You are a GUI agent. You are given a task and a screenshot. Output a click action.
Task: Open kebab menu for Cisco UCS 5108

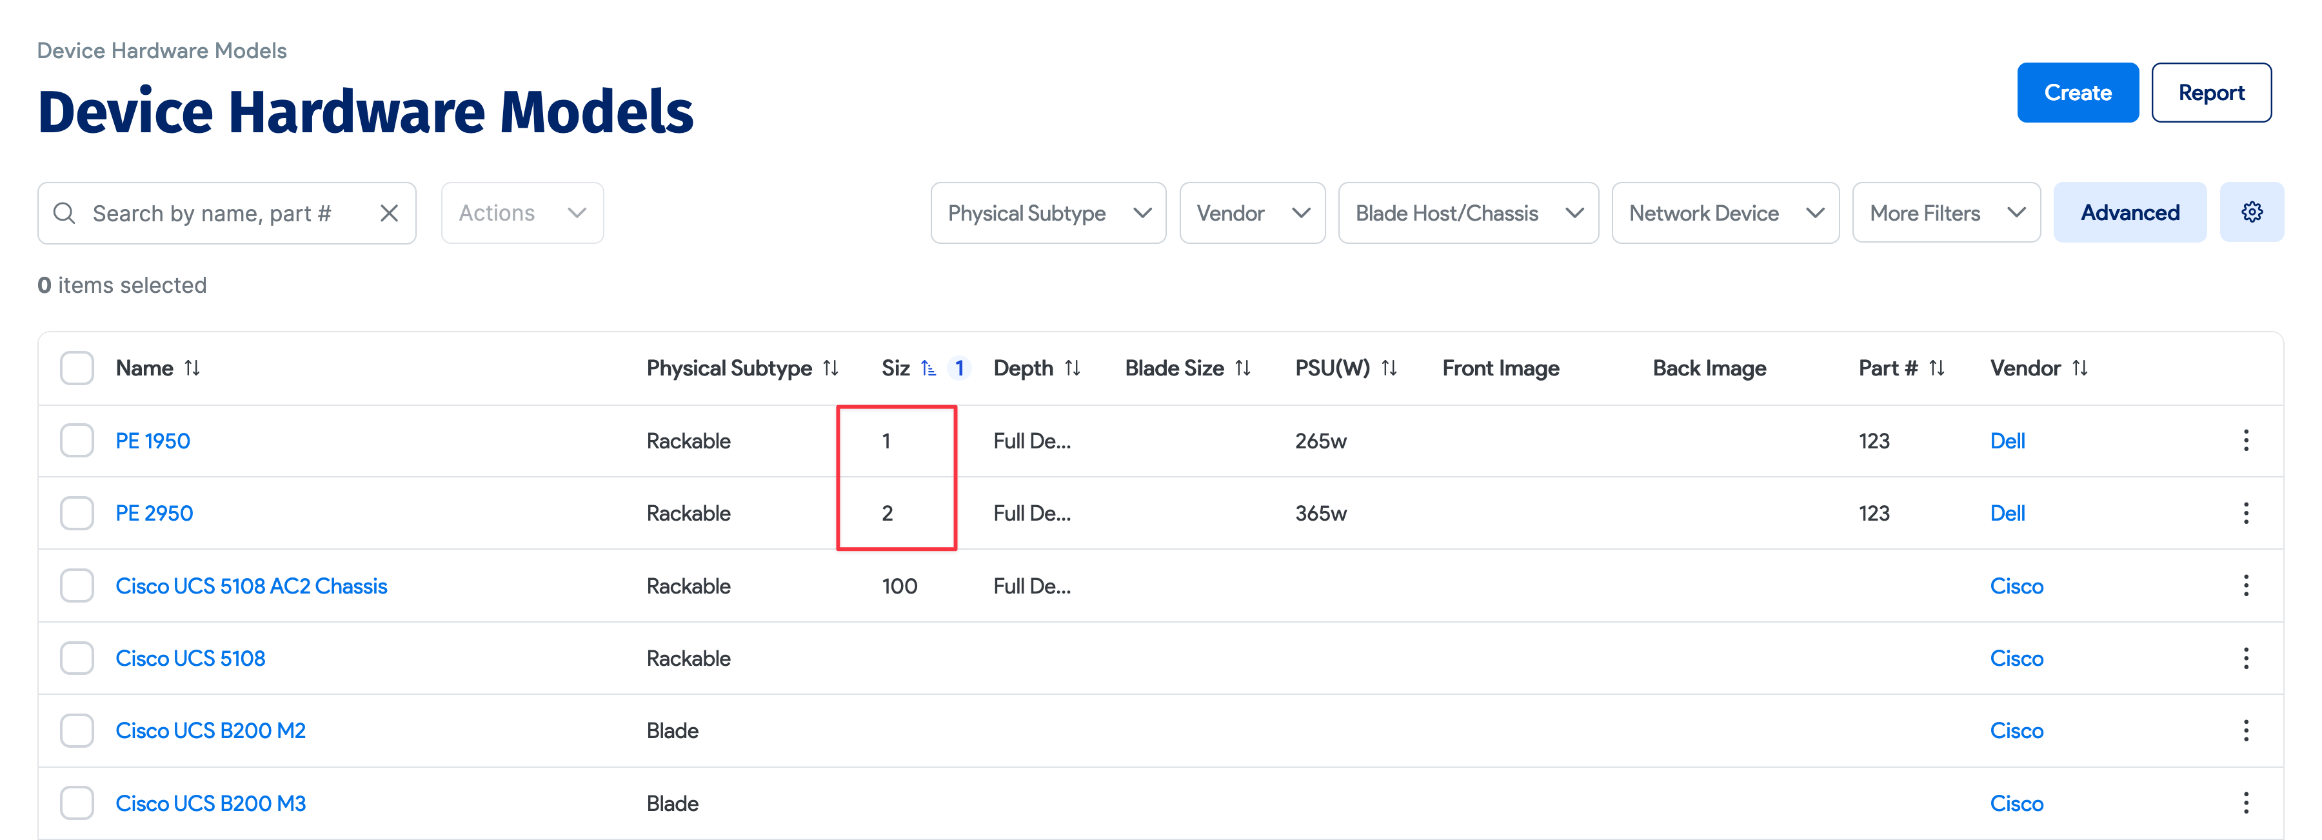2245,659
